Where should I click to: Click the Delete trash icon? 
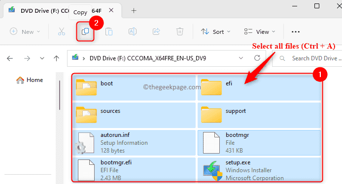pos(180,32)
